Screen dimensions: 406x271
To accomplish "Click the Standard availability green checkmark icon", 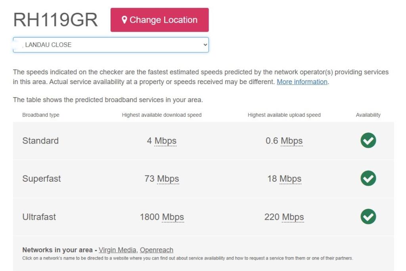I will [368, 140].
